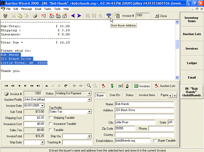Click the printer icon next to Invoice # label
The image size is (204, 152).
click(x=6, y=94)
